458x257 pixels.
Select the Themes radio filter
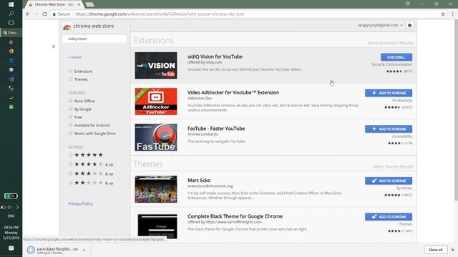pos(70,79)
